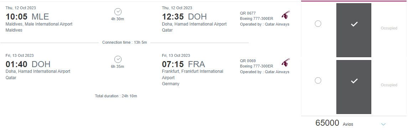The height and width of the screenshot is (130, 408).
Task: Click the QR 0677 flight number
Action: pyautogui.click(x=248, y=13)
